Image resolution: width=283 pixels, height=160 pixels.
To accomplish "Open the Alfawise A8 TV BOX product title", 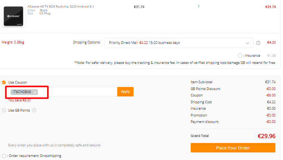I will [x=61, y=6].
